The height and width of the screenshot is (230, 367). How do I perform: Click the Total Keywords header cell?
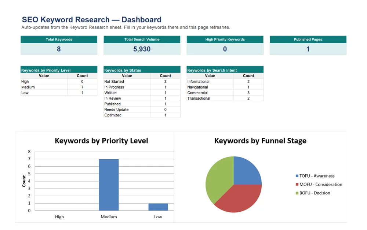(59, 40)
